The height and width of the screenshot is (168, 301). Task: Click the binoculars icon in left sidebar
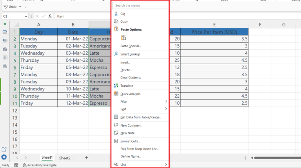click(5, 66)
